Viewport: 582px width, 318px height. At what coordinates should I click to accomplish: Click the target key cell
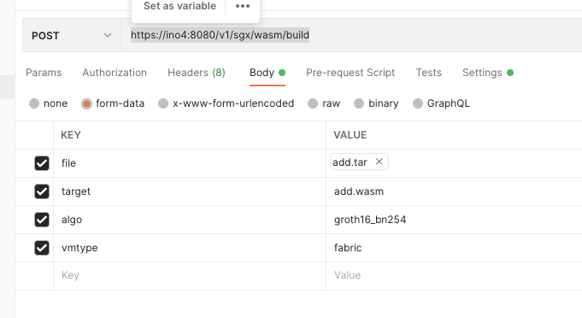190,191
